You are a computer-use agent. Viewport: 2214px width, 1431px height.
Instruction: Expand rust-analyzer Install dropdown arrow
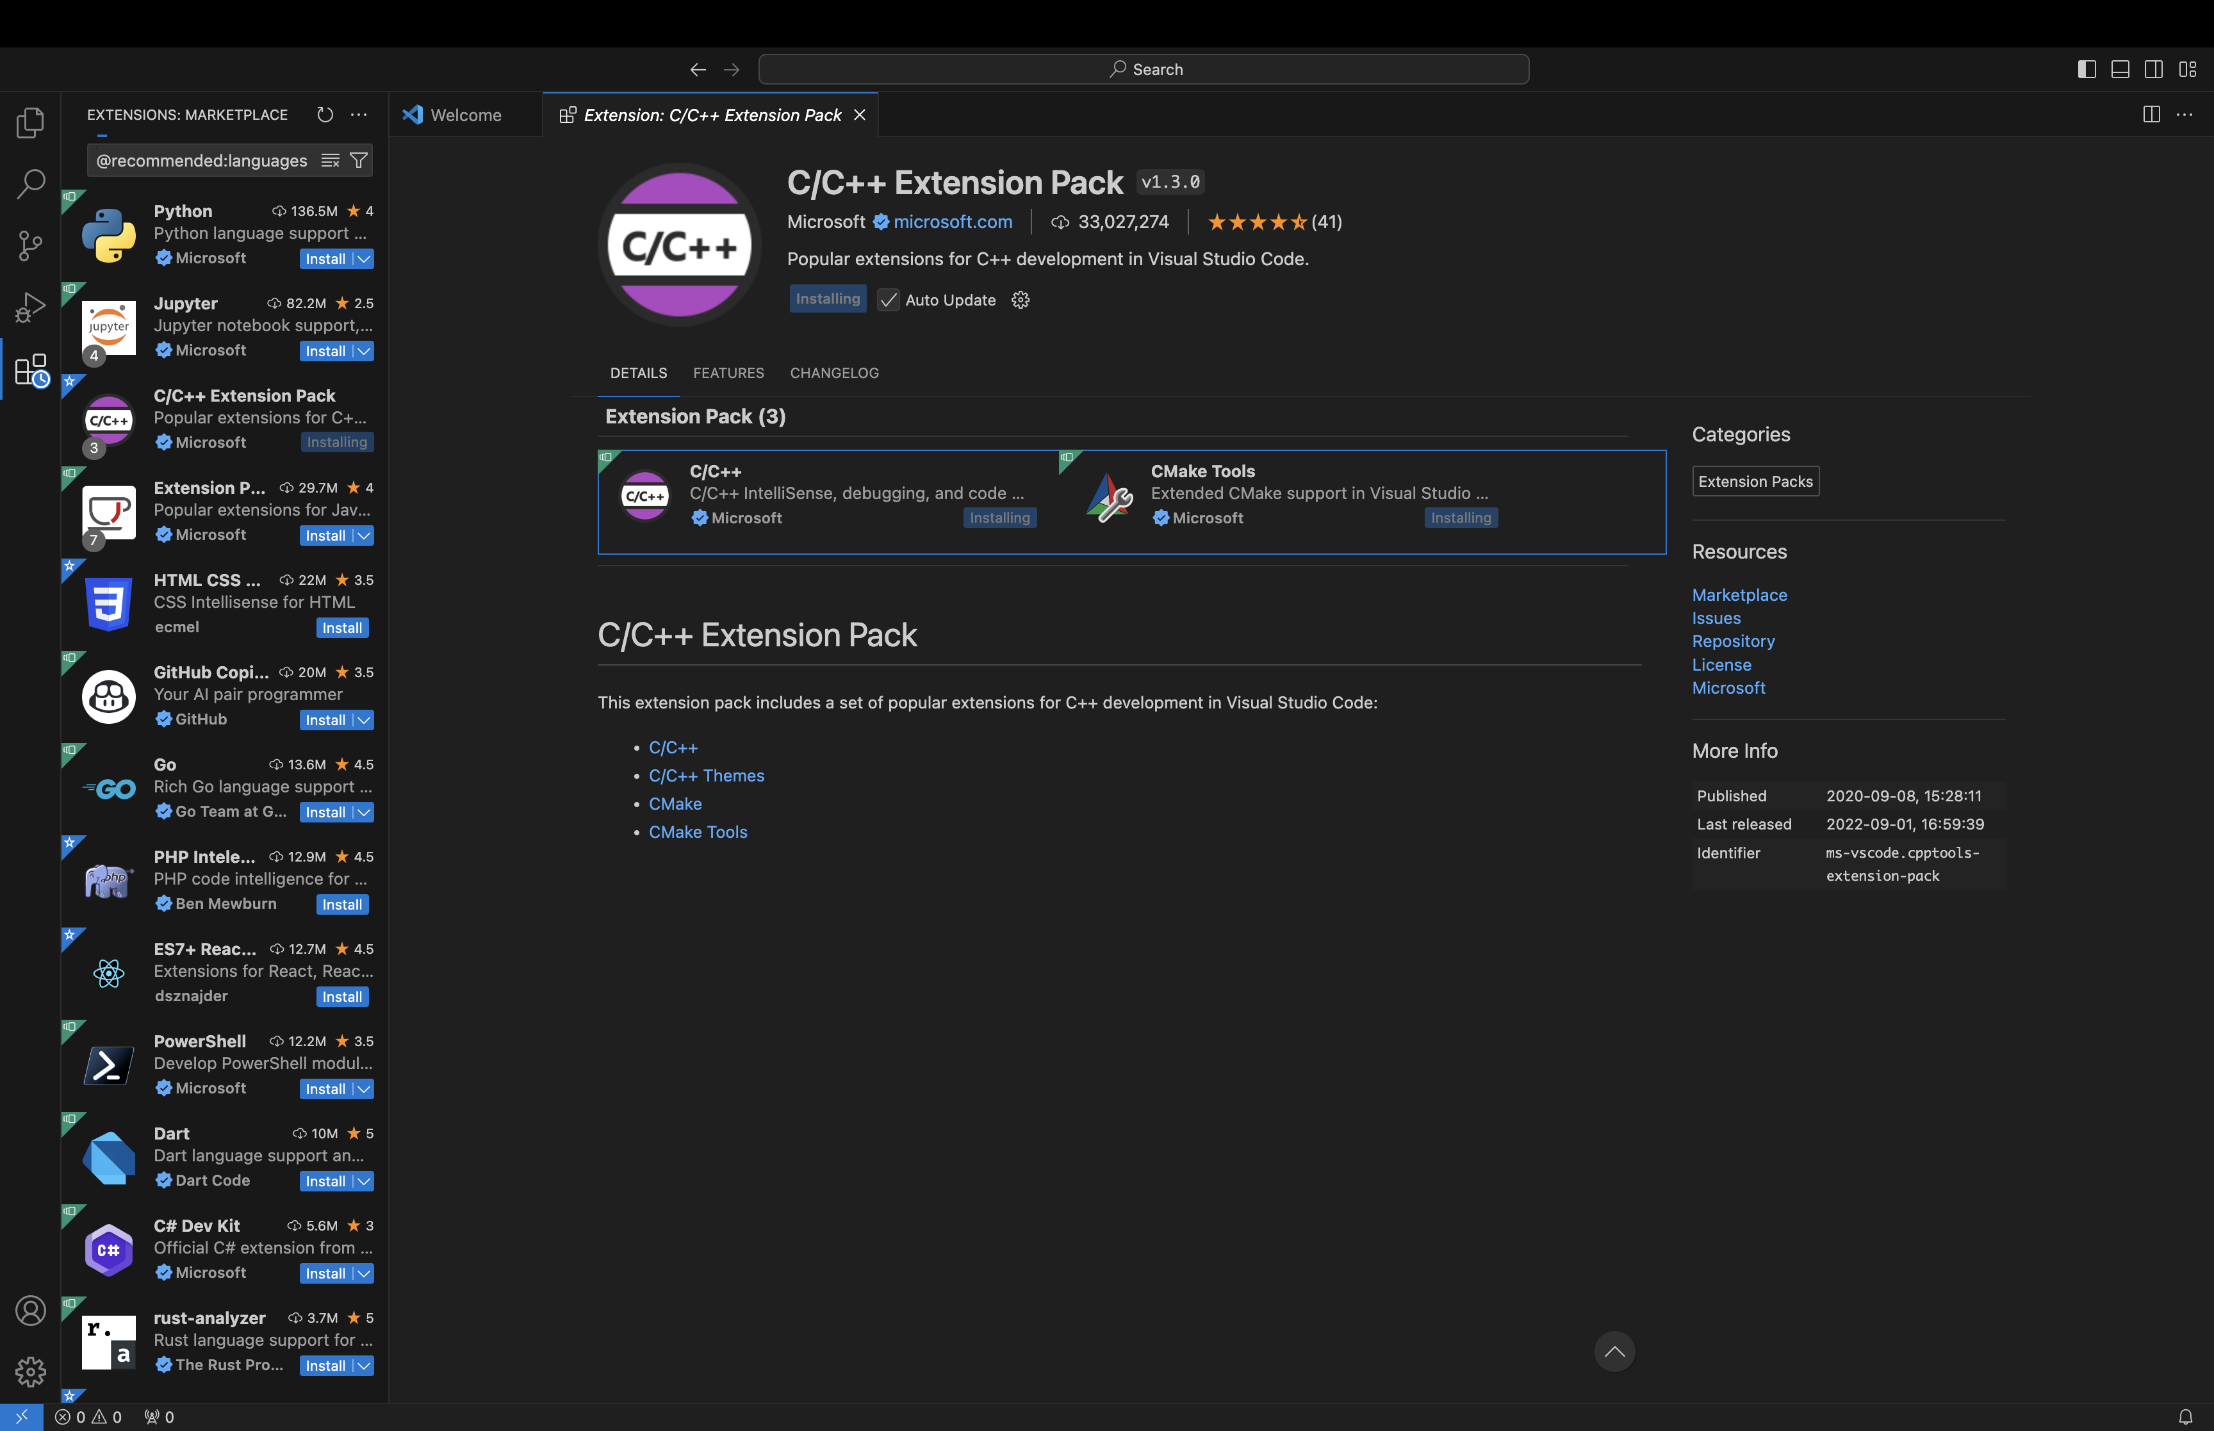(x=365, y=1365)
